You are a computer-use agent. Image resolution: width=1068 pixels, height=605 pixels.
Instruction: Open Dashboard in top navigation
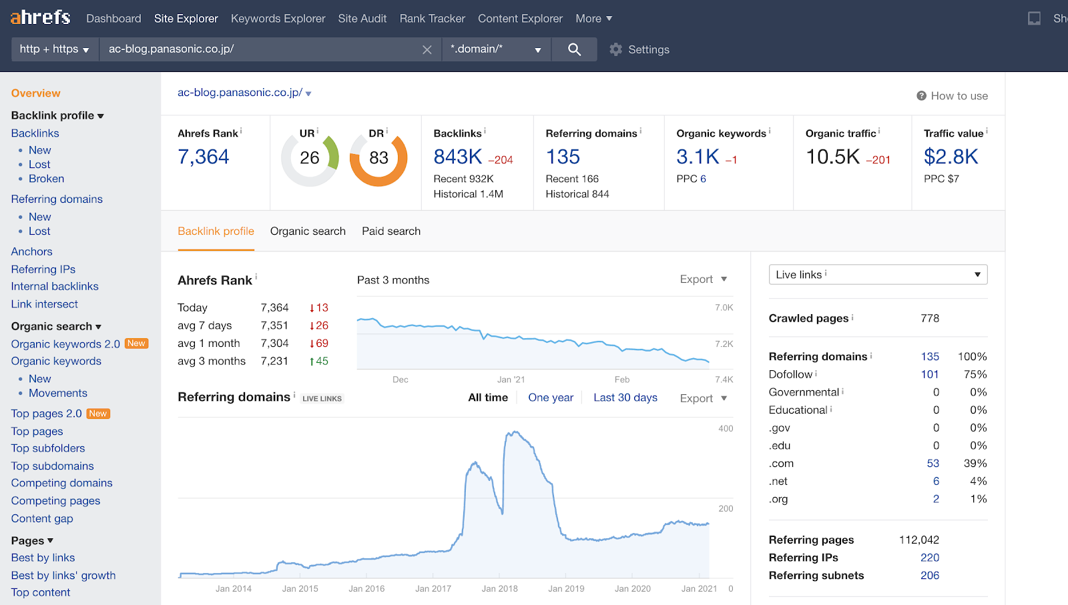point(113,19)
